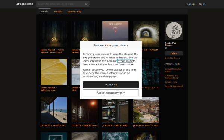Open JT EDITS - VAULTS 011 title link

pos(53,125)
